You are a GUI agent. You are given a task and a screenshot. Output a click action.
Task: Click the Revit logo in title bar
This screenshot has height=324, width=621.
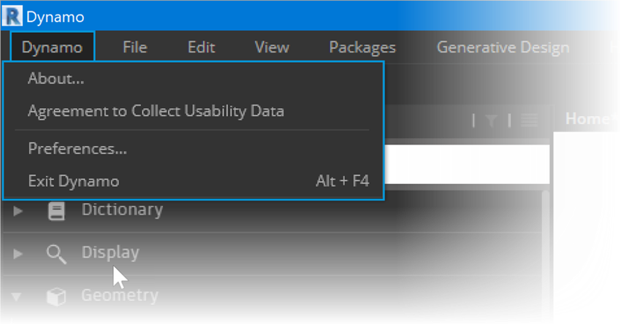click(x=12, y=16)
